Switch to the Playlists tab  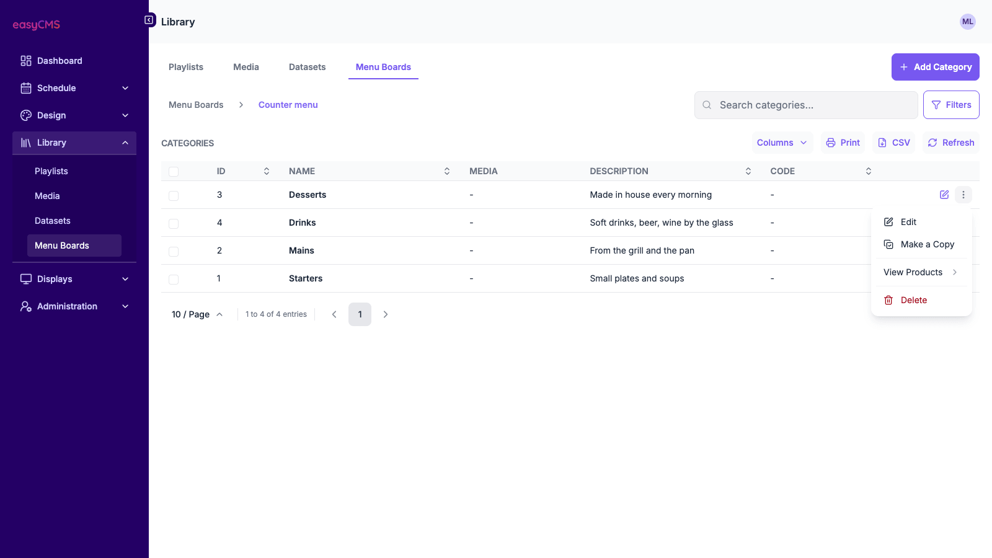pyautogui.click(x=186, y=67)
